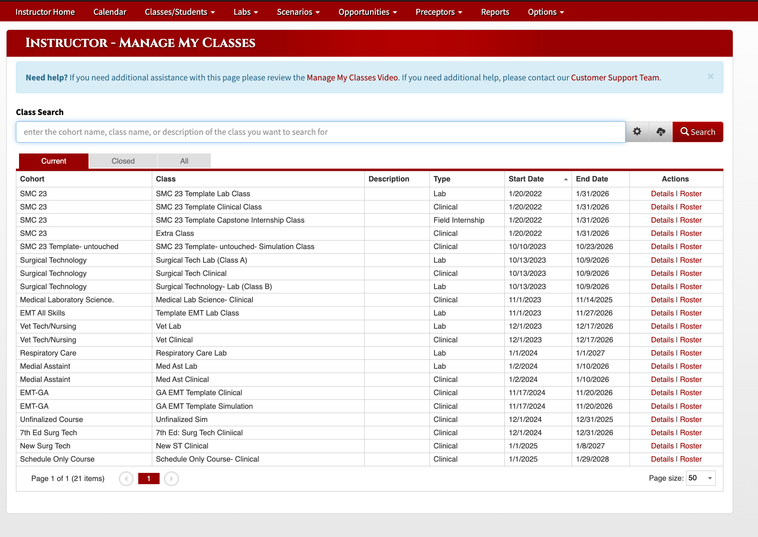The height and width of the screenshot is (537, 758).
Task: Open Details for SMC 23 Template Lab Class
Action: (x=662, y=194)
